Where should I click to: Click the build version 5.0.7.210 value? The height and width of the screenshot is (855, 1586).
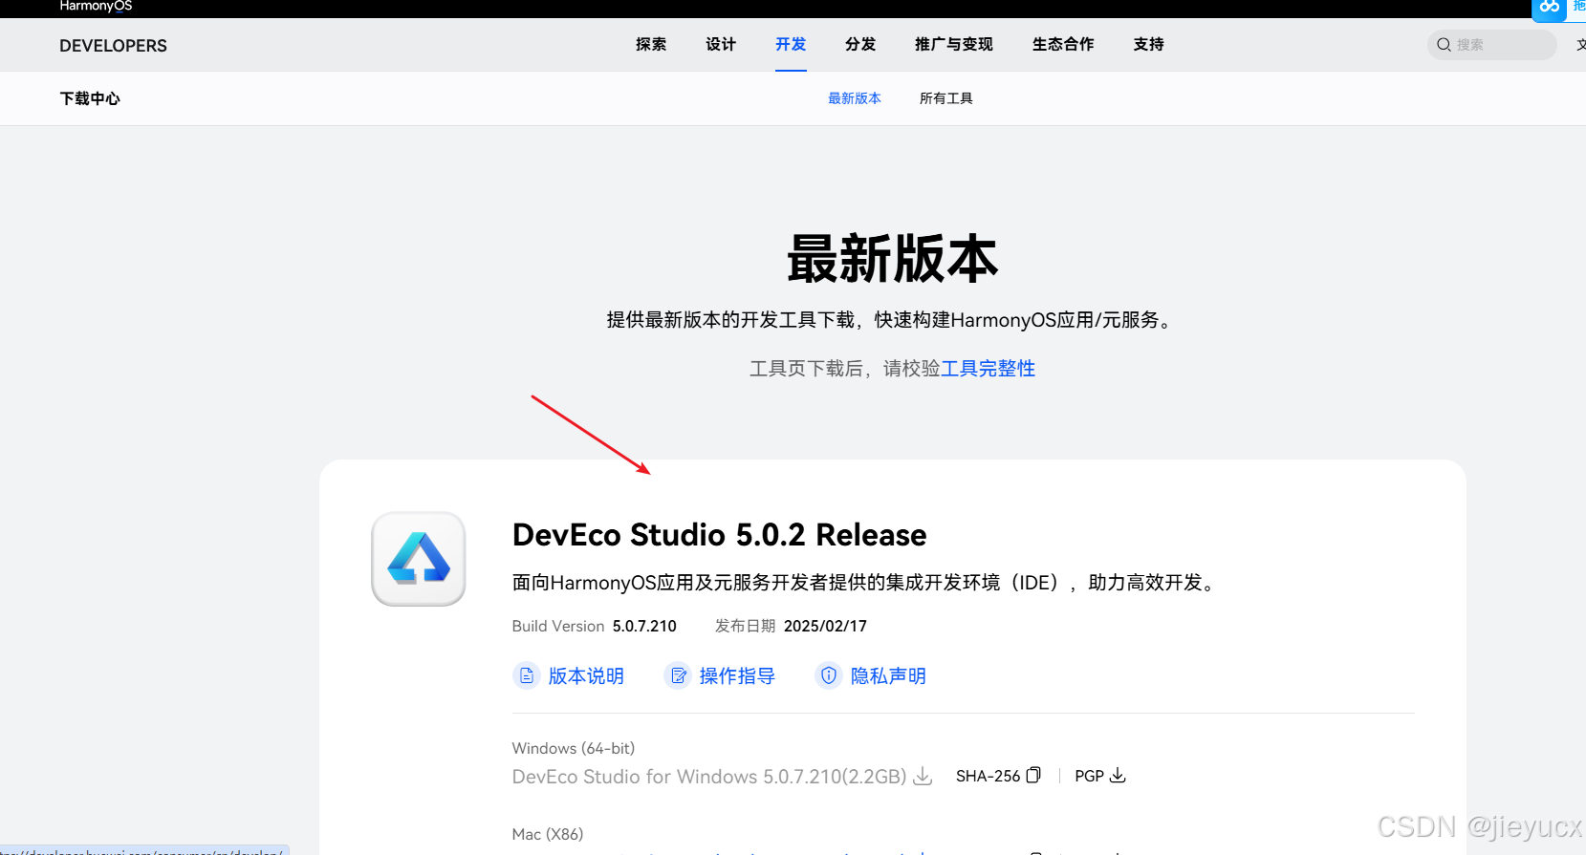pos(644,626)
